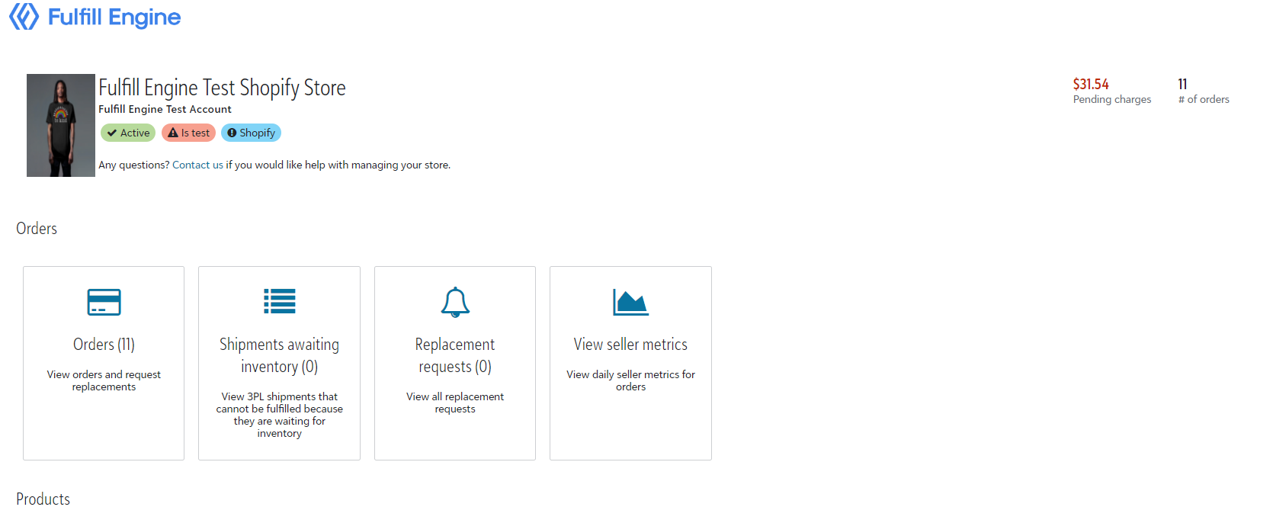The image size is (1273, 523).
Task: Open the Orders (11) card title
Action: pos(104,345)
